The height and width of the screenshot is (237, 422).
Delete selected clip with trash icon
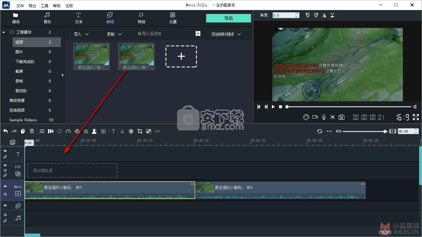coord(32,131)
